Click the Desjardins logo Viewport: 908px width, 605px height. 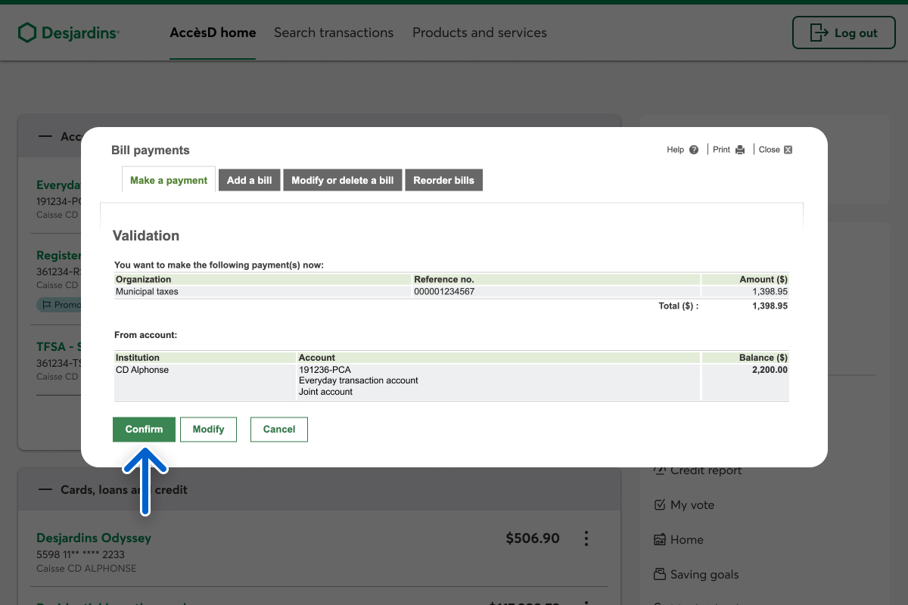coord(69,33)
